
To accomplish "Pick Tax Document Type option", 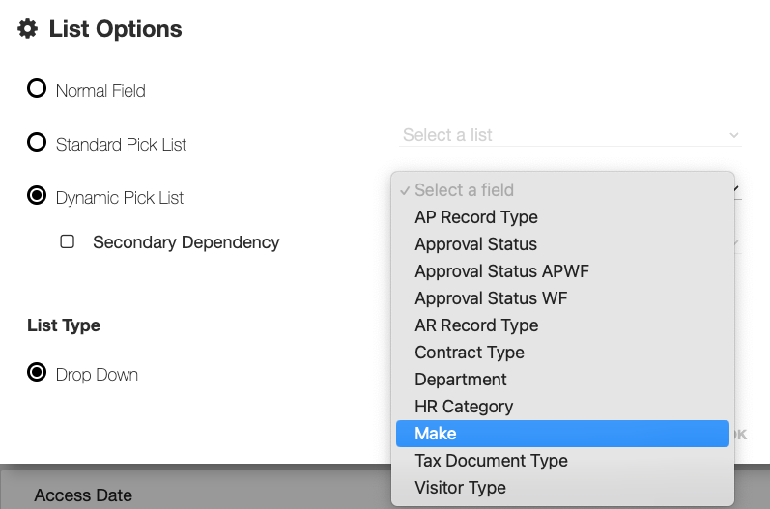I will point(491,461).
